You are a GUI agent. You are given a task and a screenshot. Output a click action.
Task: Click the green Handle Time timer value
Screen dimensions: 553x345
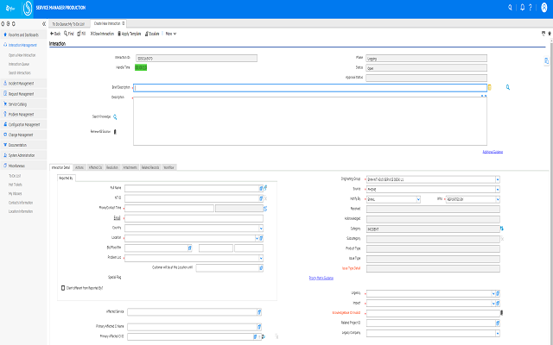coord(141,67)
